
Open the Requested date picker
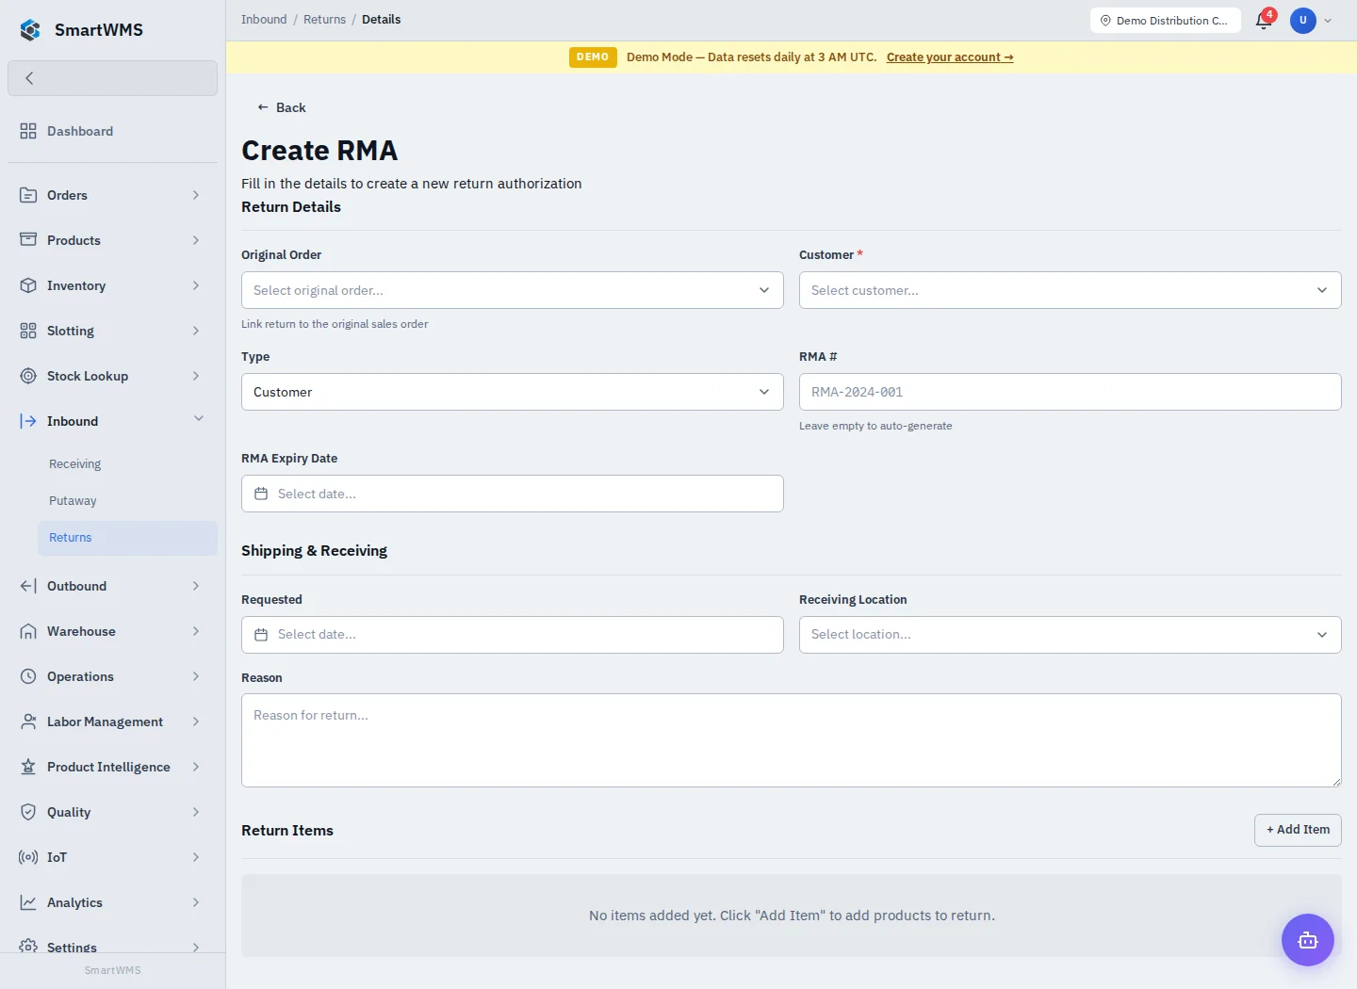513,635
